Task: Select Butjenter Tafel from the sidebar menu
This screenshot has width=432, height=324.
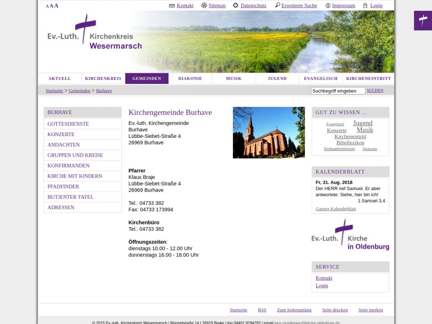Action: 70,197
